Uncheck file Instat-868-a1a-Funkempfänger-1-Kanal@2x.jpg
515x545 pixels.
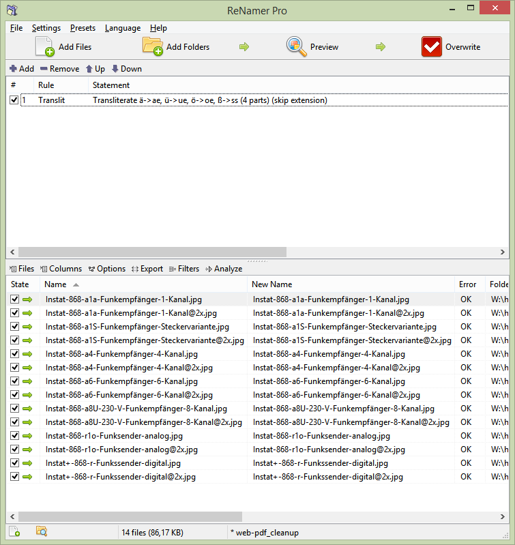14,313
